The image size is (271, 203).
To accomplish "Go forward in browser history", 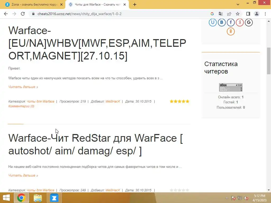I will click(x=14, y=14).
